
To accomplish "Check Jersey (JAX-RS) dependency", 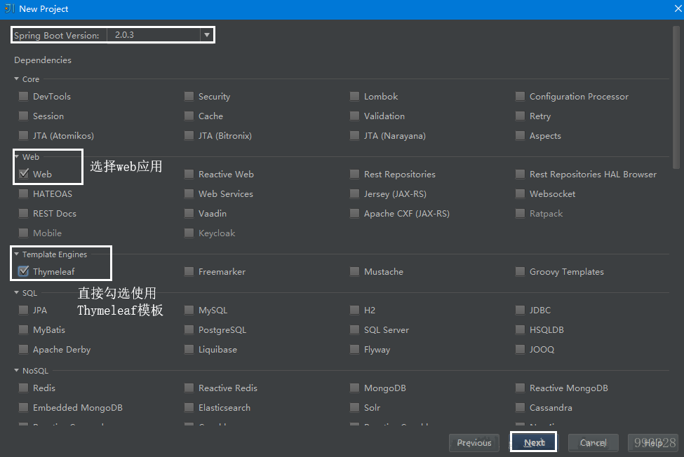I will point(355,193).
